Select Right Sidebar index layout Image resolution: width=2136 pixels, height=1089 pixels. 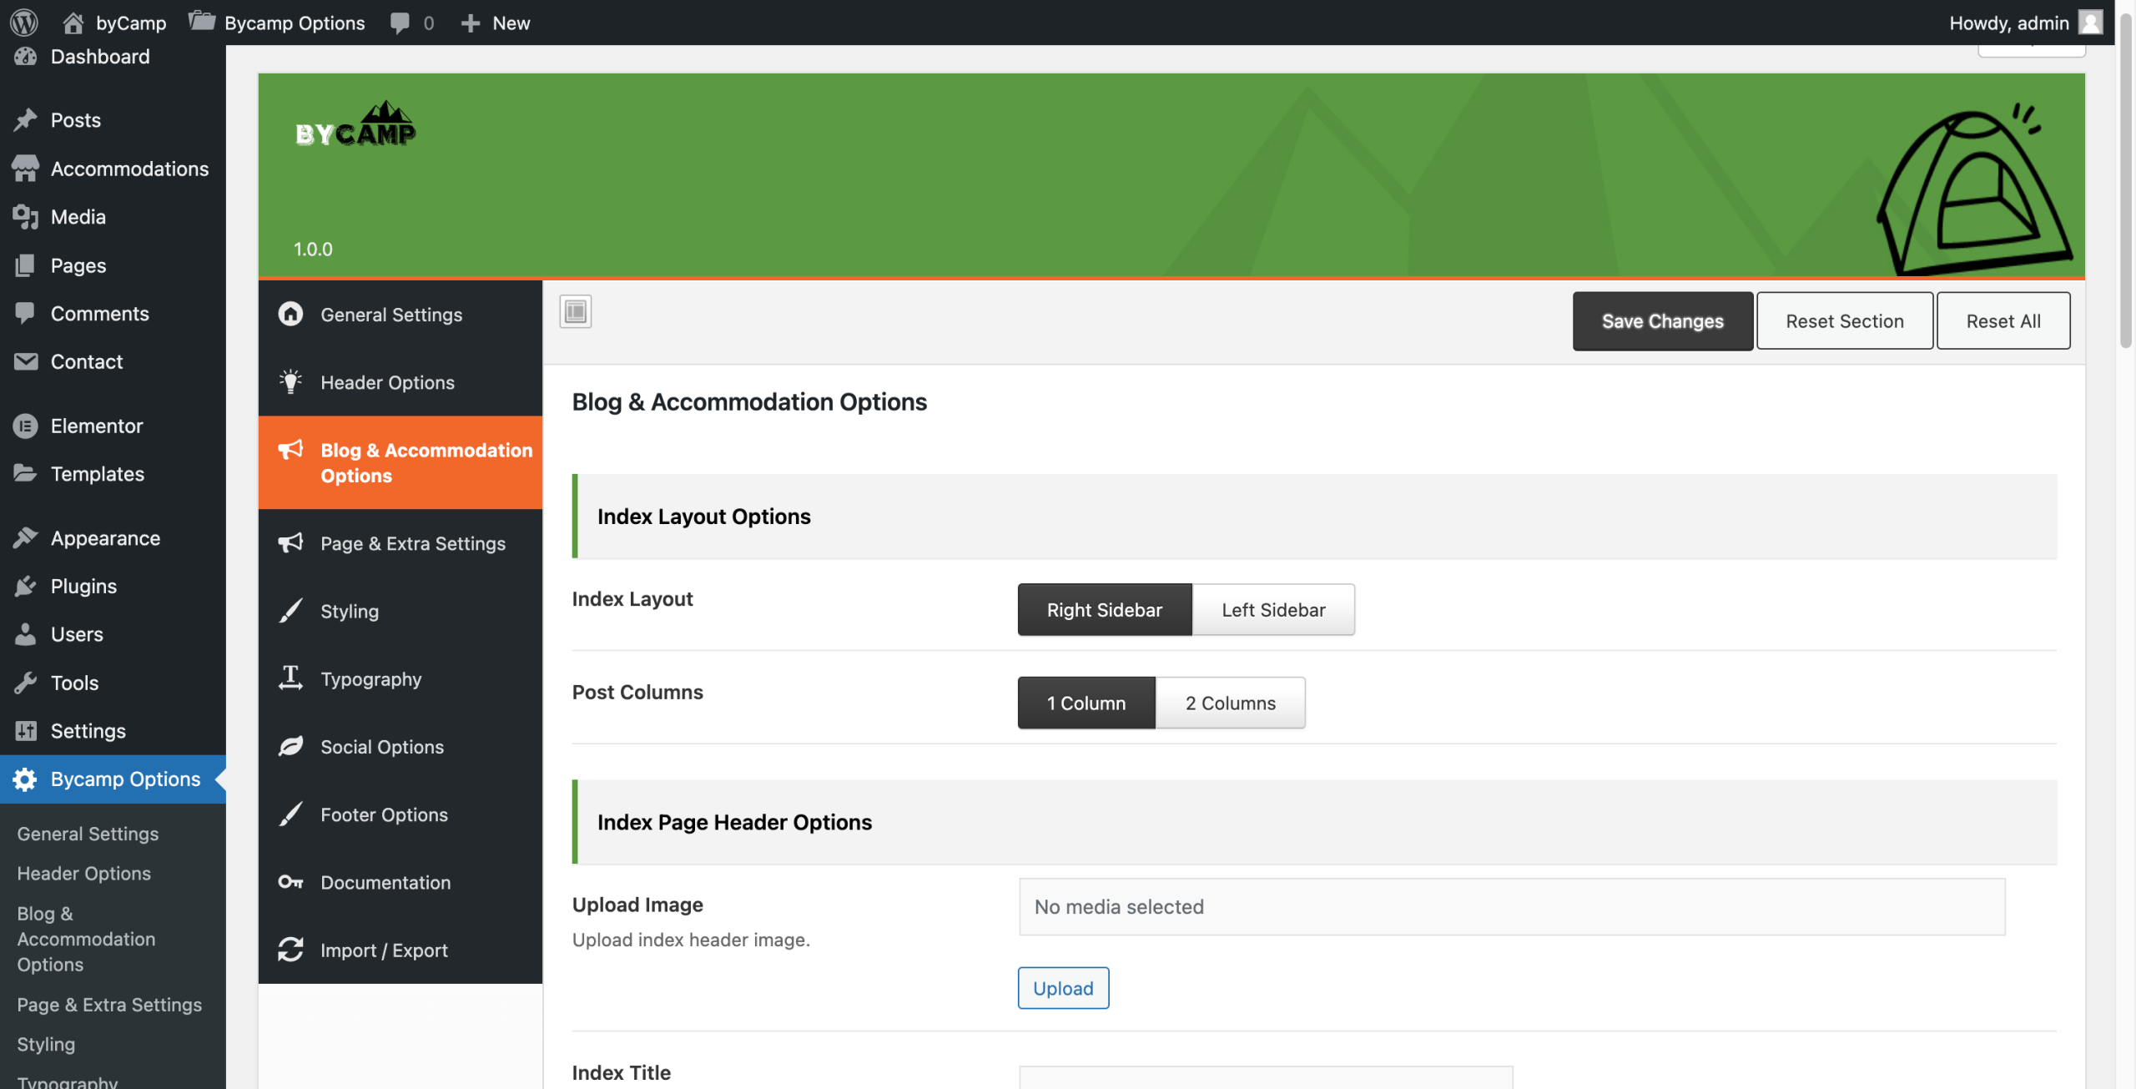1105,609
